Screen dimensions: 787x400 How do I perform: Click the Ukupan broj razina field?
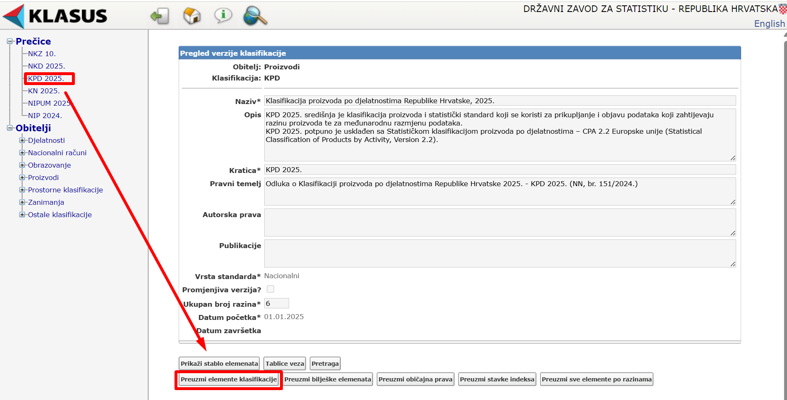point(276,303)
